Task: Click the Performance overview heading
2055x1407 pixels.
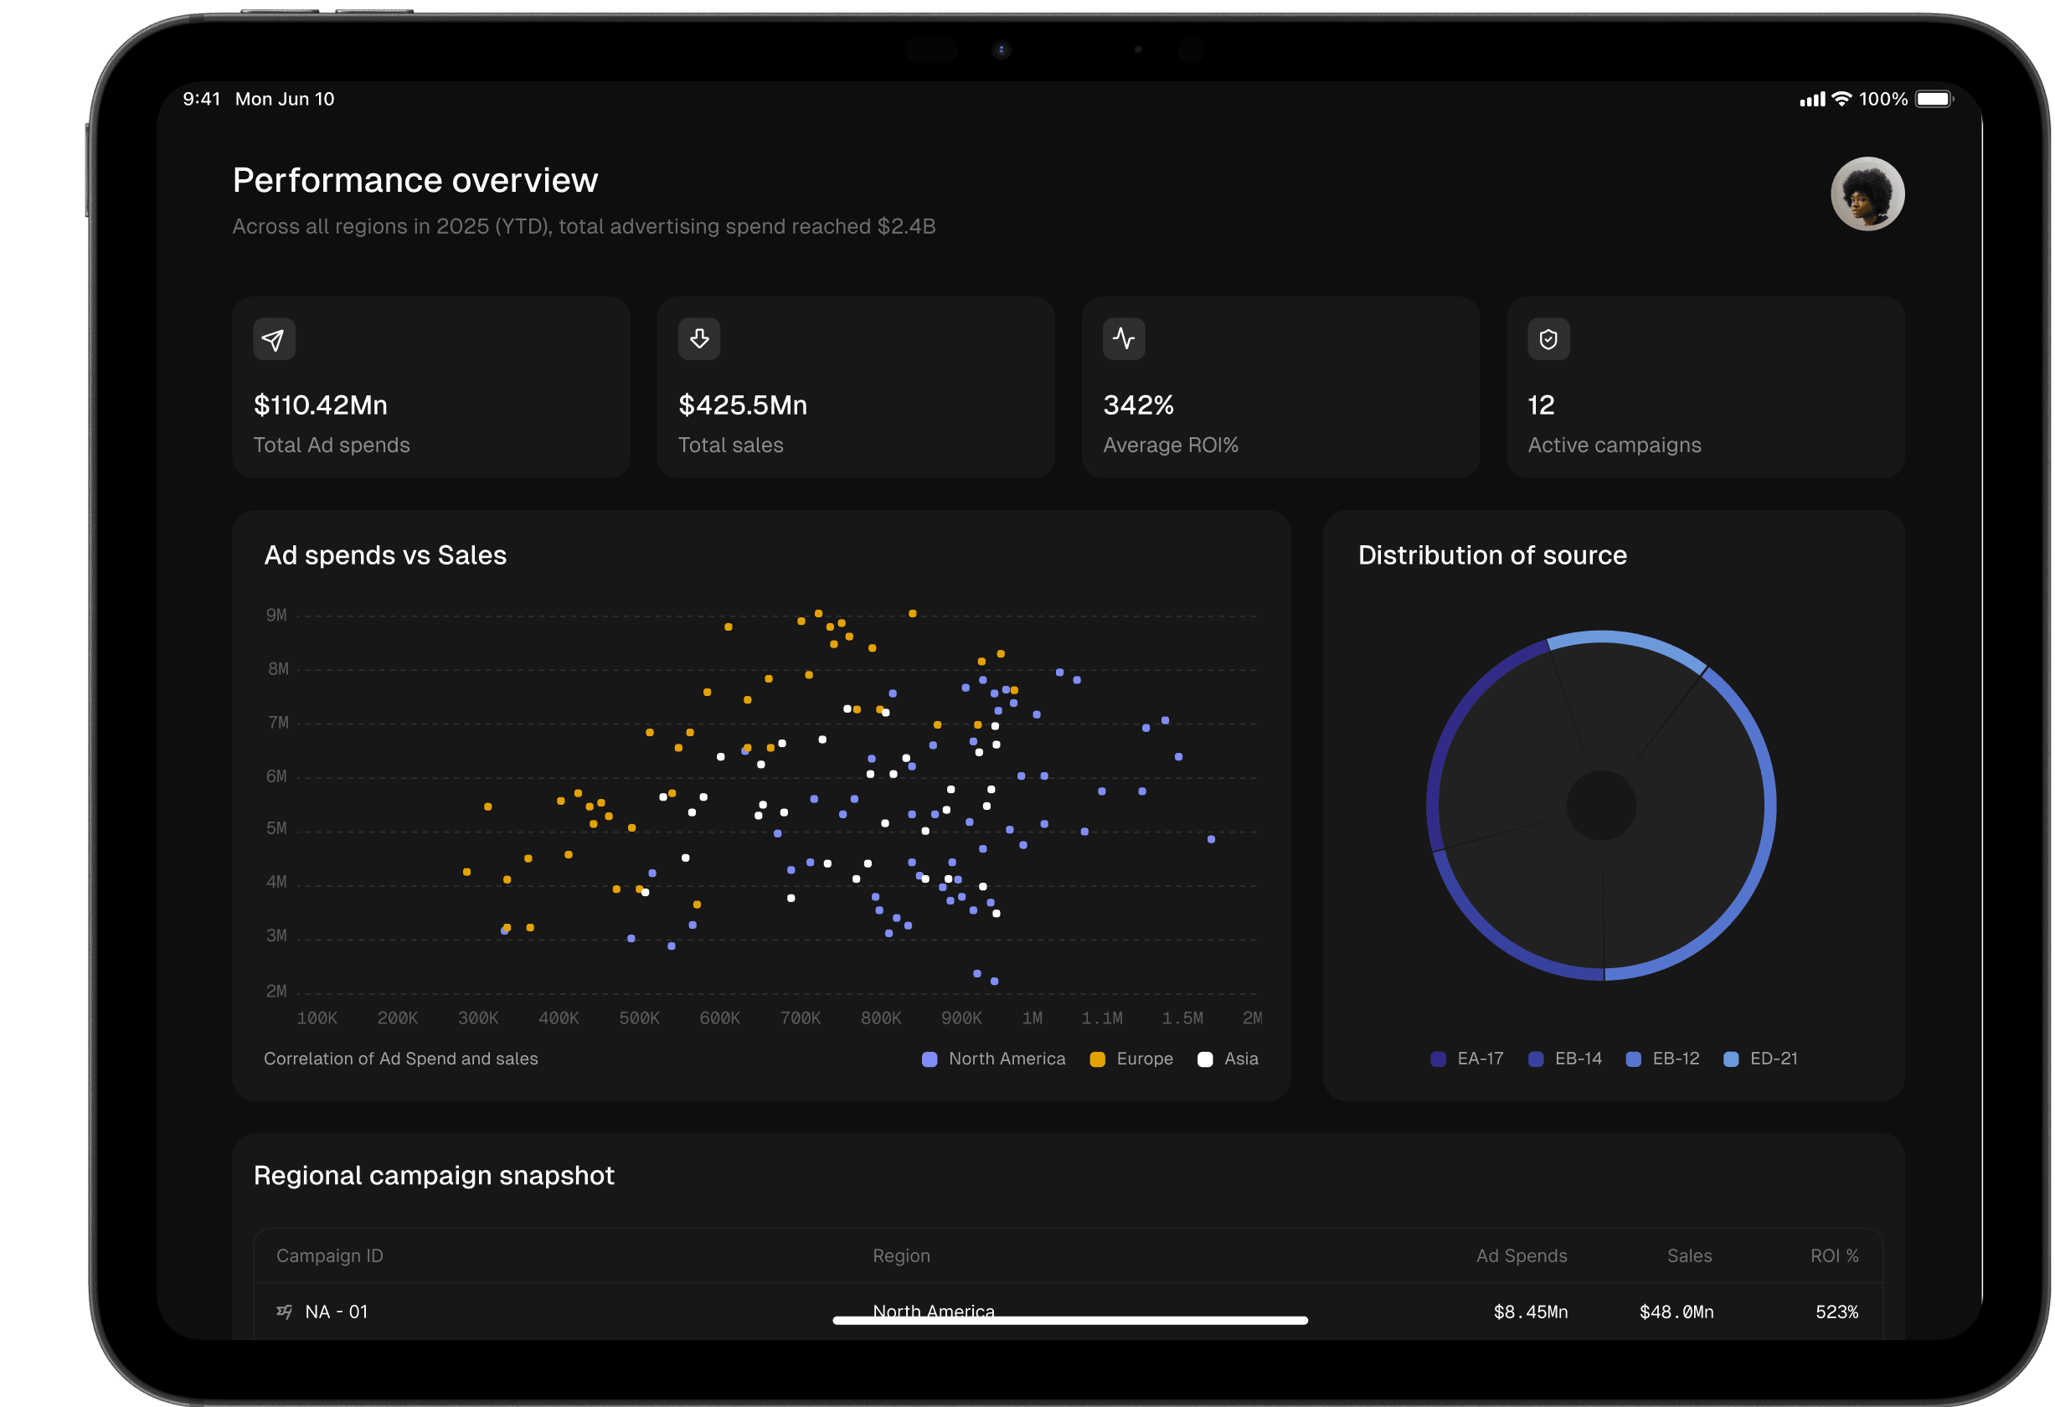Action: click(x=415, y=179)
